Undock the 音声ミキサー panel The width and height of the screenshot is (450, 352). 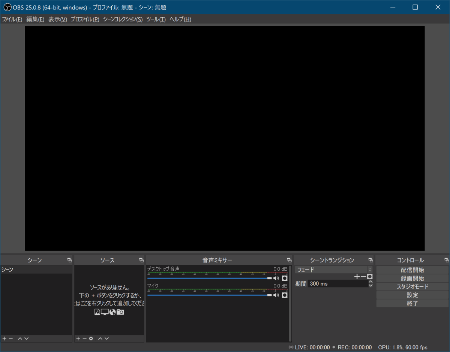[x=289, y=260]
